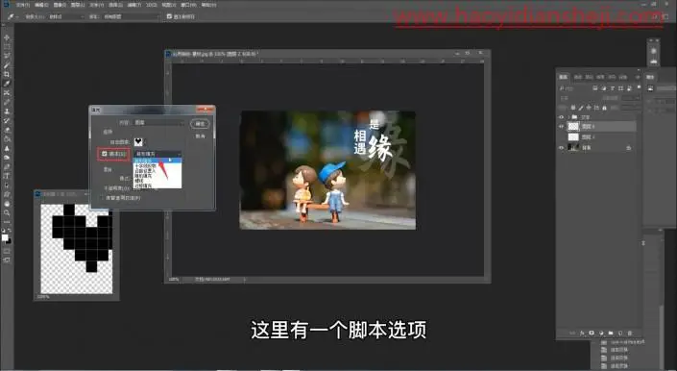The width and height of the screenshot is (677, 371).
Task: Select the Shape tool
Action: (7, 194)
